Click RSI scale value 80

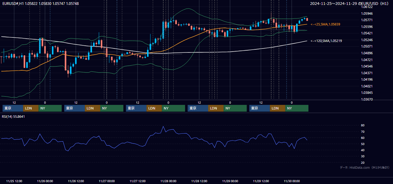(363, 125)
